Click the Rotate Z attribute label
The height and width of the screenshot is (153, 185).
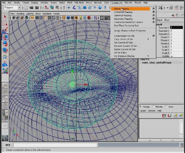point(165,43)
